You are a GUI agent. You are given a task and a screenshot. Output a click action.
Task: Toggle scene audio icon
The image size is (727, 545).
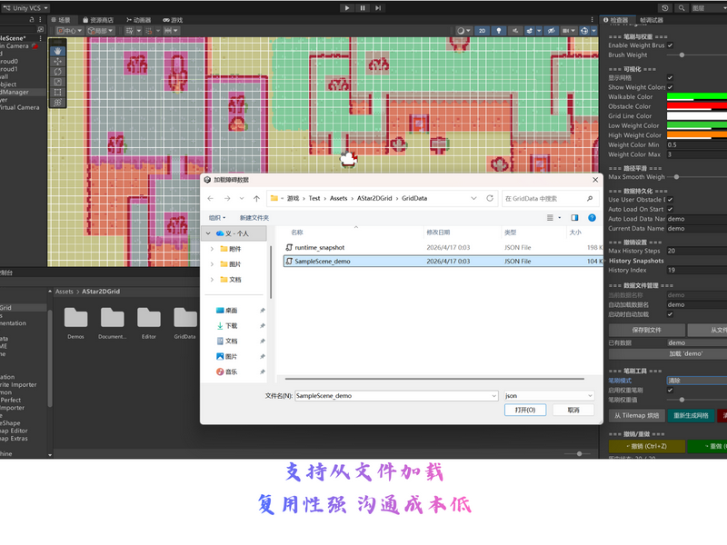coord(515,31)
